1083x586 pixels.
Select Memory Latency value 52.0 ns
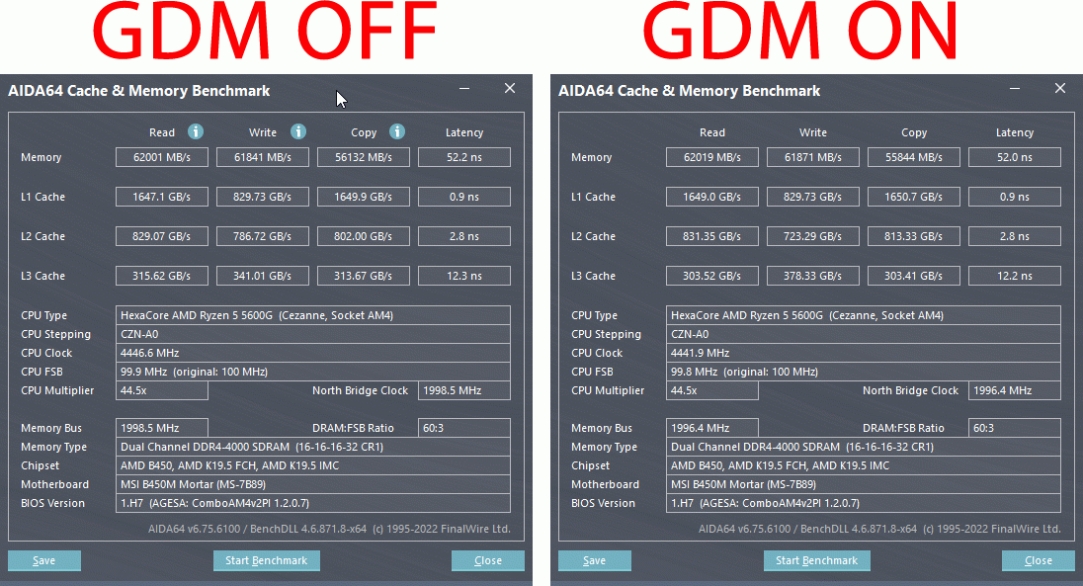1015,157
